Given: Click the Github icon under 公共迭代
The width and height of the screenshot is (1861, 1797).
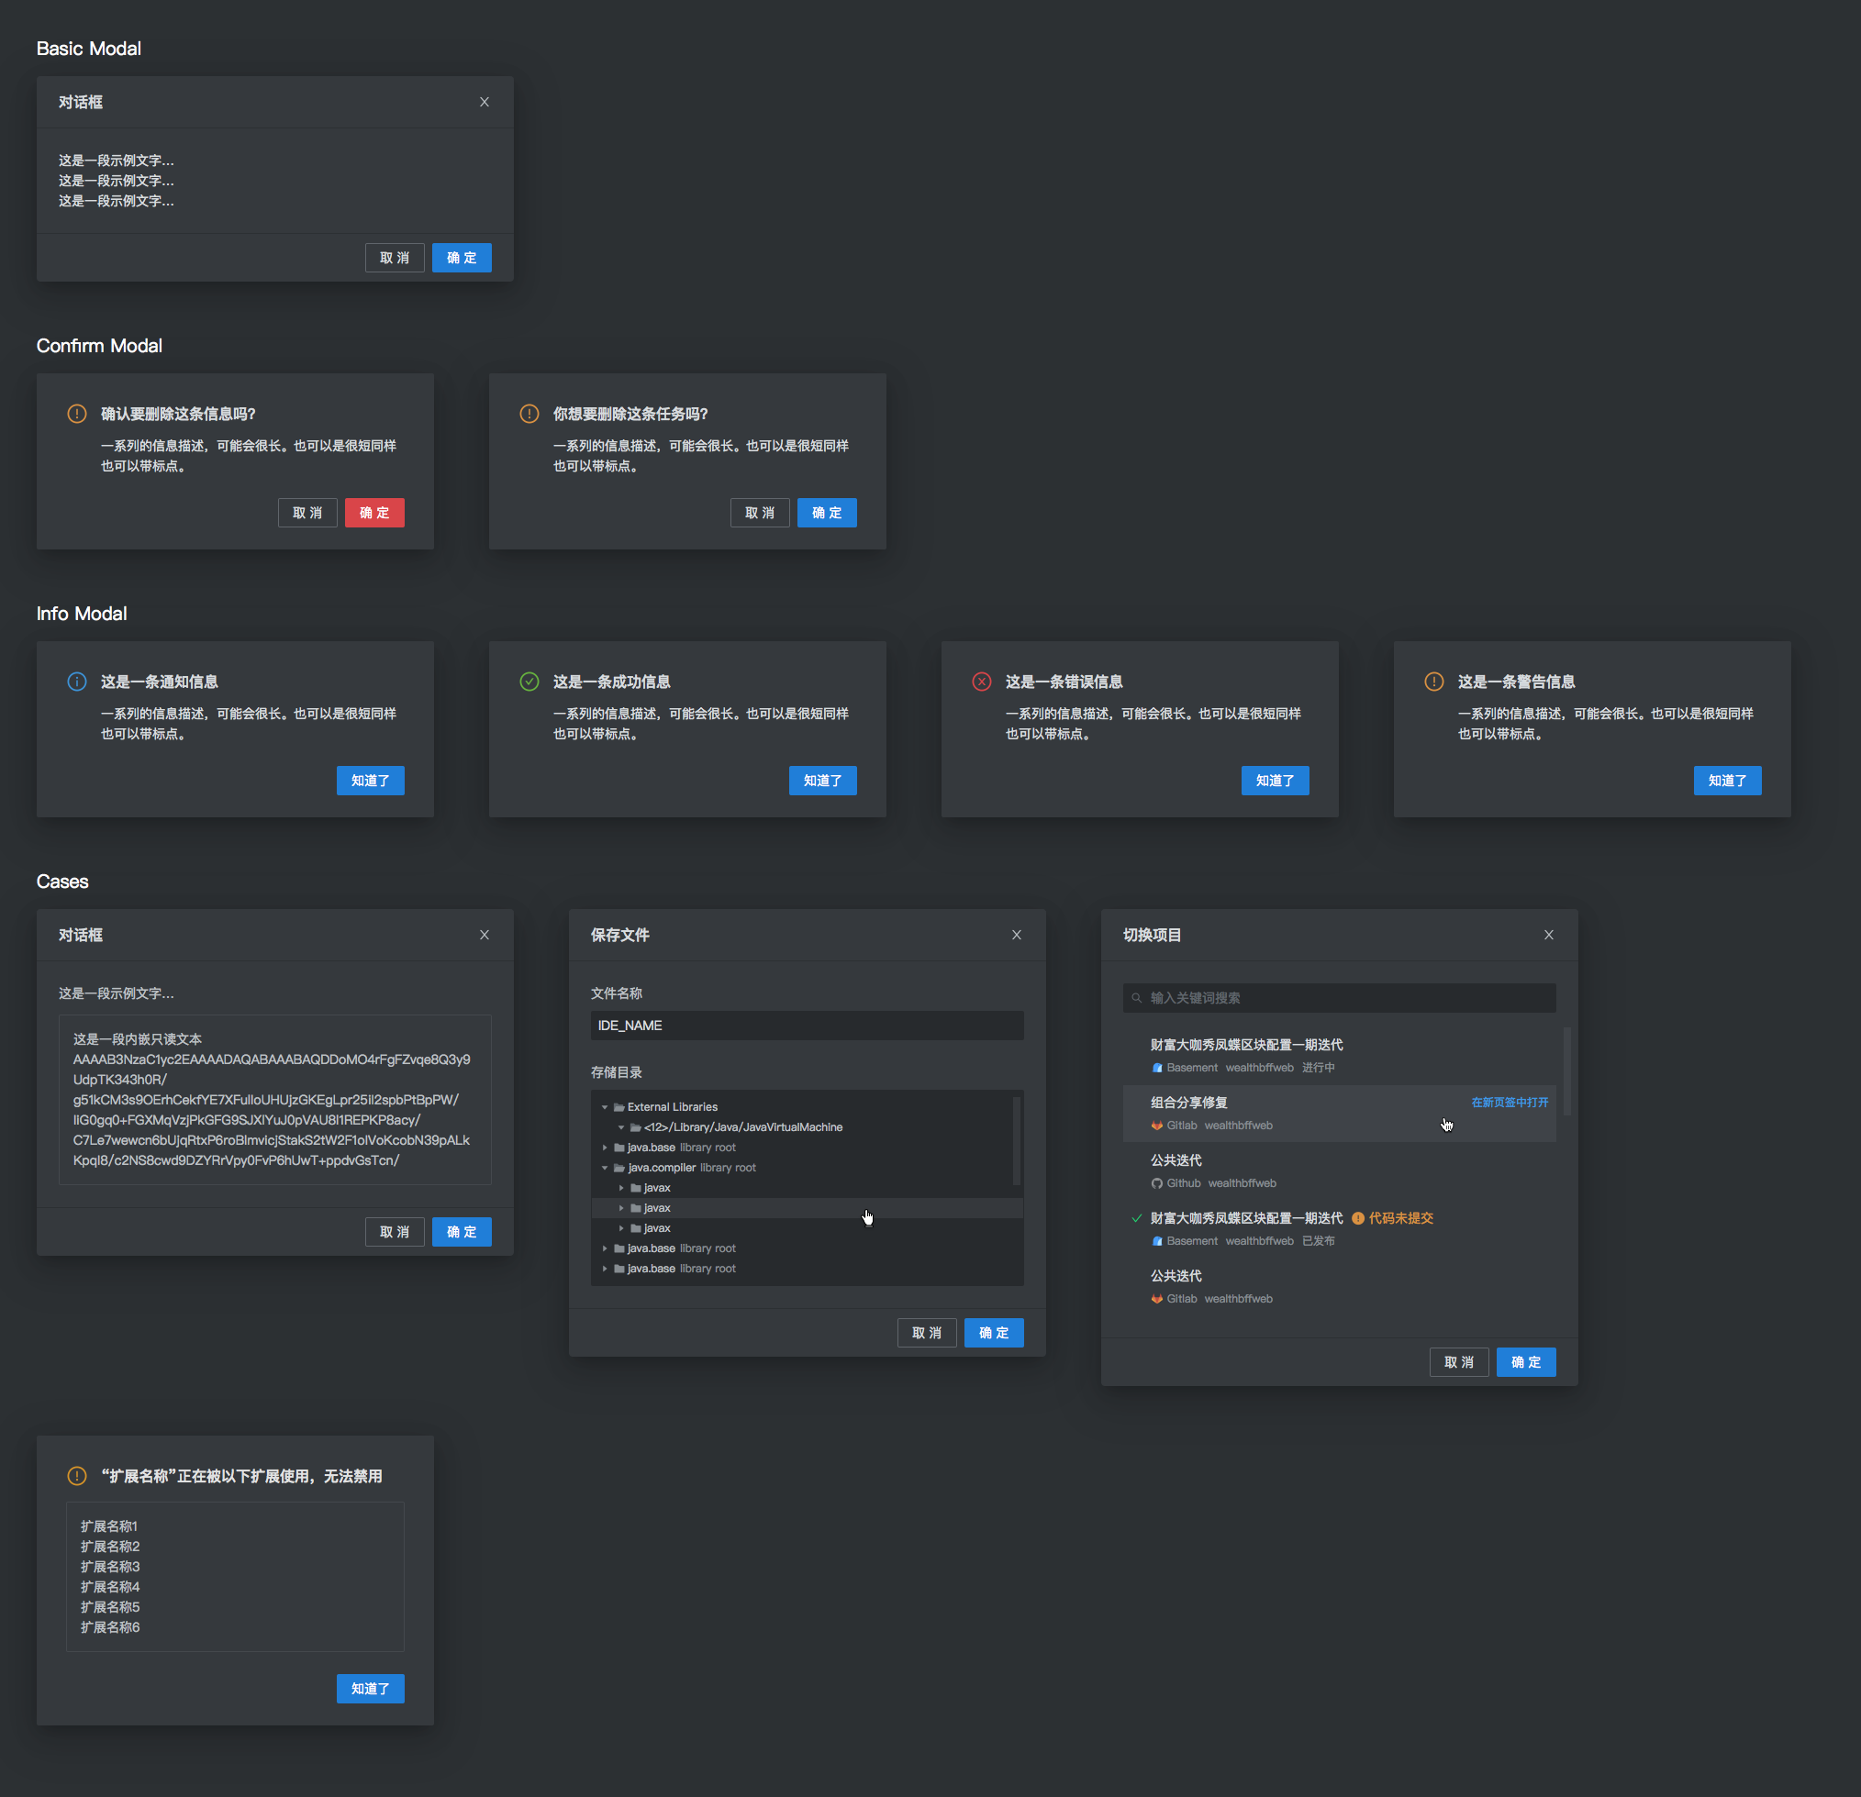Looking at the screenshot, I should coord(1156,1182).
